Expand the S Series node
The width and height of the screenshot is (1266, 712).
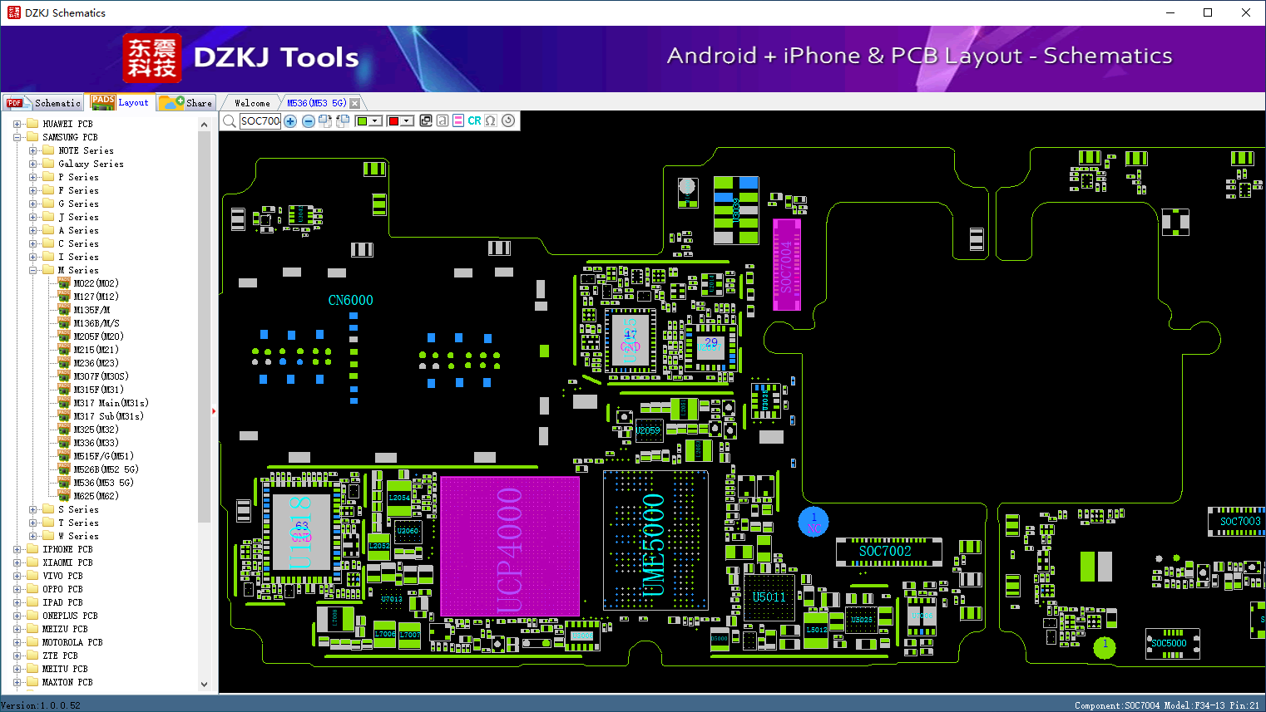pos(33,509)
